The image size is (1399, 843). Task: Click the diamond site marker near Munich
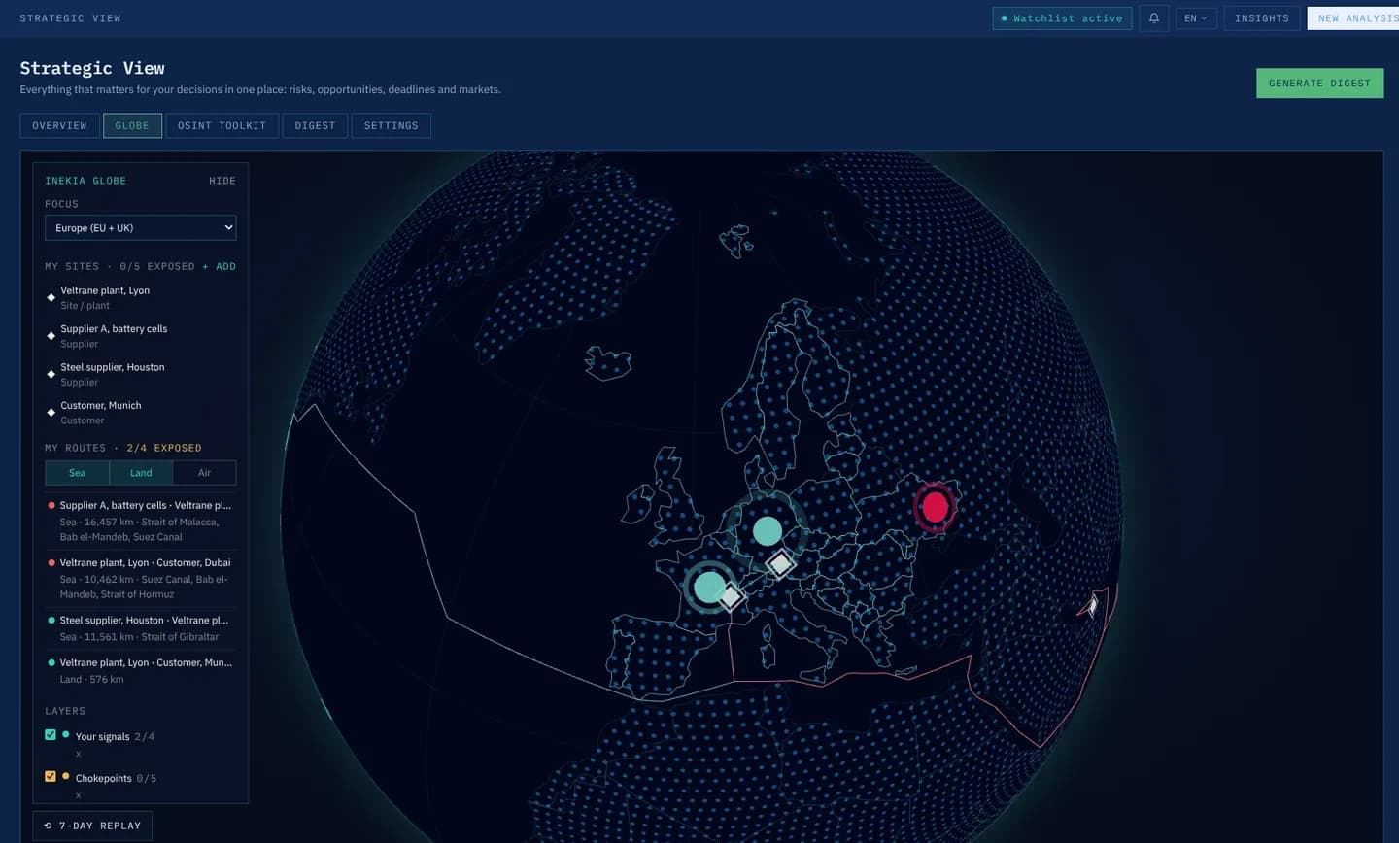[x=780, y=563]
